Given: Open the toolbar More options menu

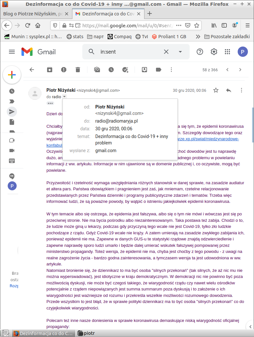Looking at the screenshot, I should tap(171, 70).
